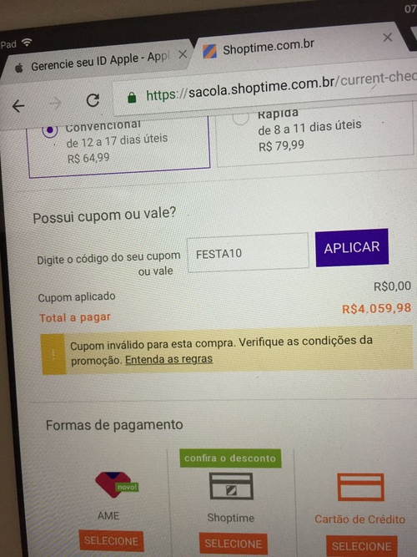Click SELECIONE under Shoptime card
This screenshot has height=557, width=417.
tap(234, 544)
